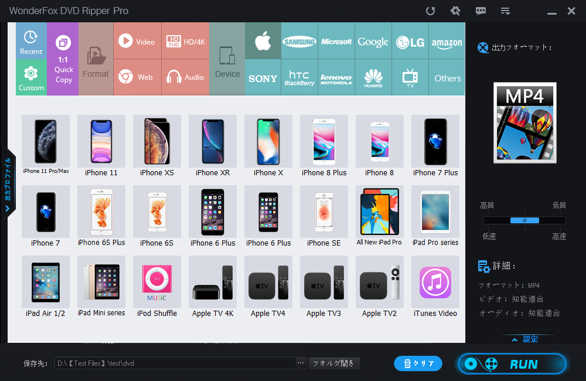The image size is (586, 381).
Task: Choose the HD/4K format group
Action: click(185, 40)
